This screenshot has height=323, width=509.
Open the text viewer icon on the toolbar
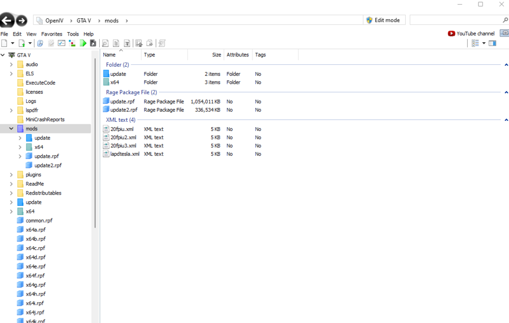point(117,43)
